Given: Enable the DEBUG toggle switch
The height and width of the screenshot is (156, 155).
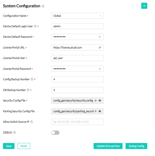Looking at the screenshot, I should tap(55, 132).
